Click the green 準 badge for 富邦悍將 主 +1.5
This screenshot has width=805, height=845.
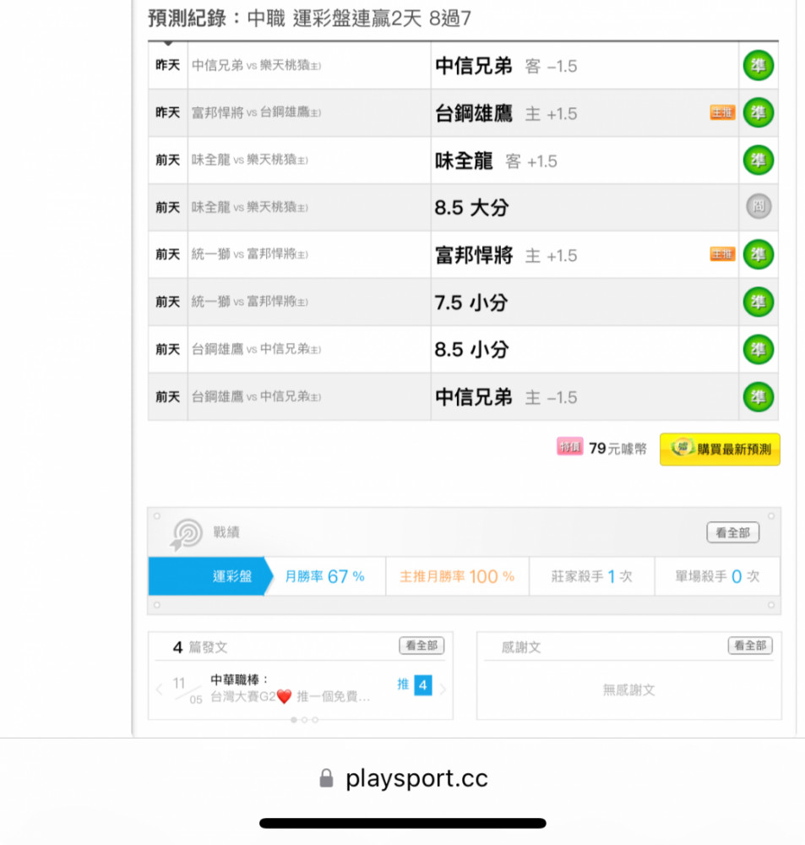coord(759,254)
